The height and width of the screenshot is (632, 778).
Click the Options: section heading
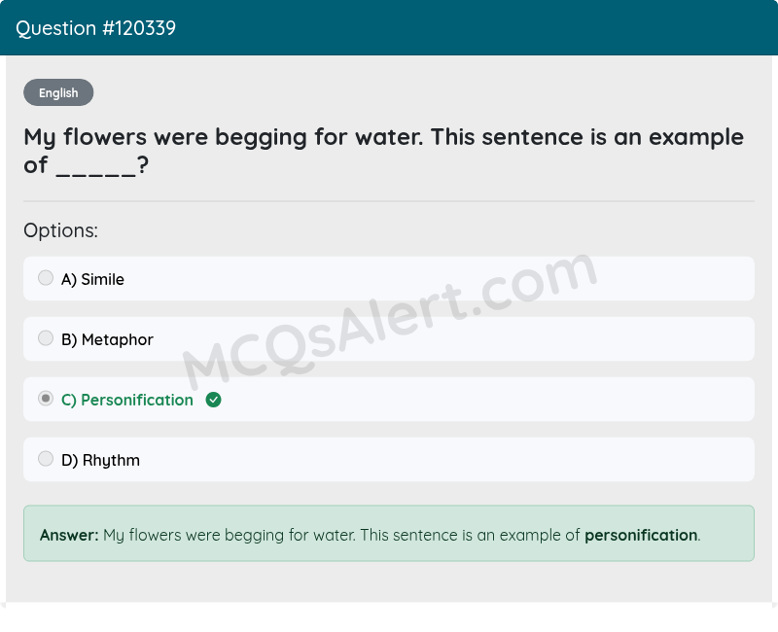click(x=60, y=230)
